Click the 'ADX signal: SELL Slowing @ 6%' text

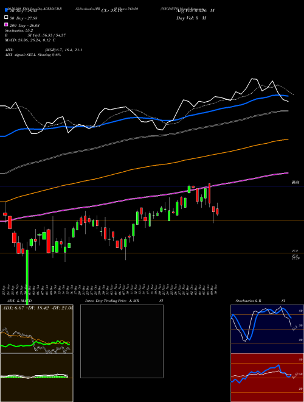pyautogui.click(x=33, y=55)
